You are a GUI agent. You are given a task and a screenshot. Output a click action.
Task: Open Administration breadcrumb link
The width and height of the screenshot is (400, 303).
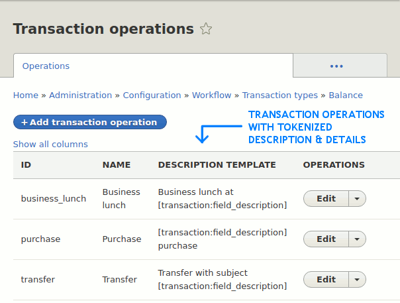tap(80, 95)
